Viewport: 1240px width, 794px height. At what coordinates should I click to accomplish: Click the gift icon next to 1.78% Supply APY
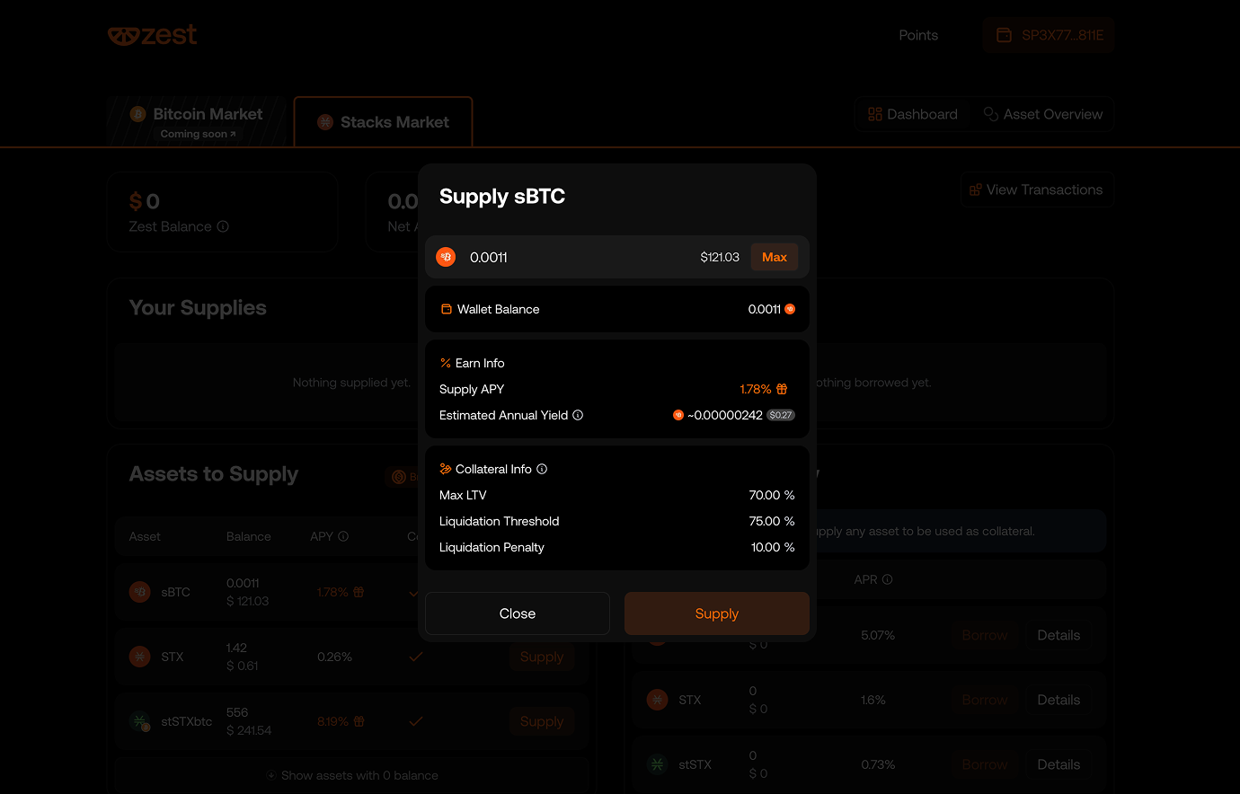(x=782, y=389)
